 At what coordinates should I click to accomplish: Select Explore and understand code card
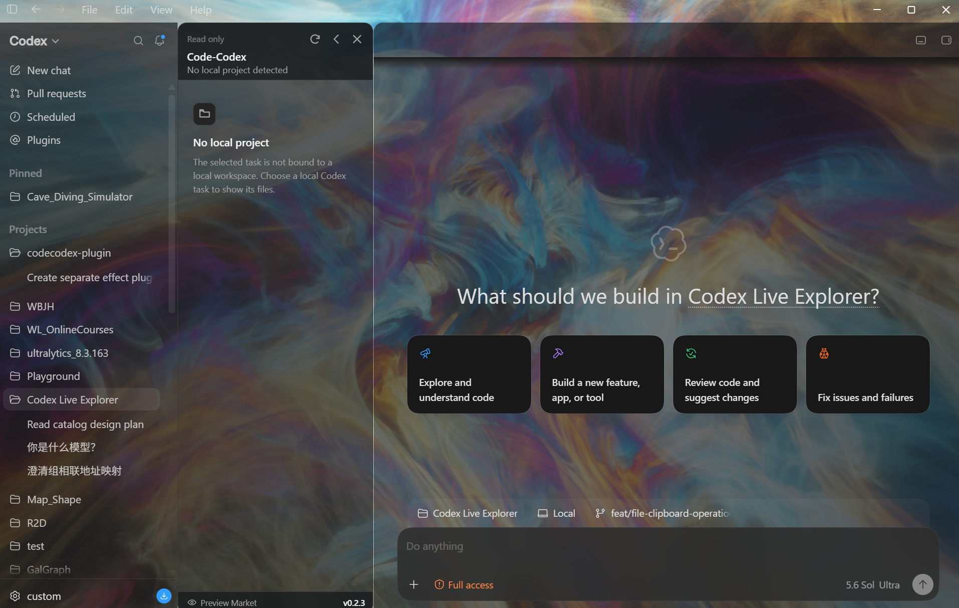pyautogui.click(x=469, y=374)
